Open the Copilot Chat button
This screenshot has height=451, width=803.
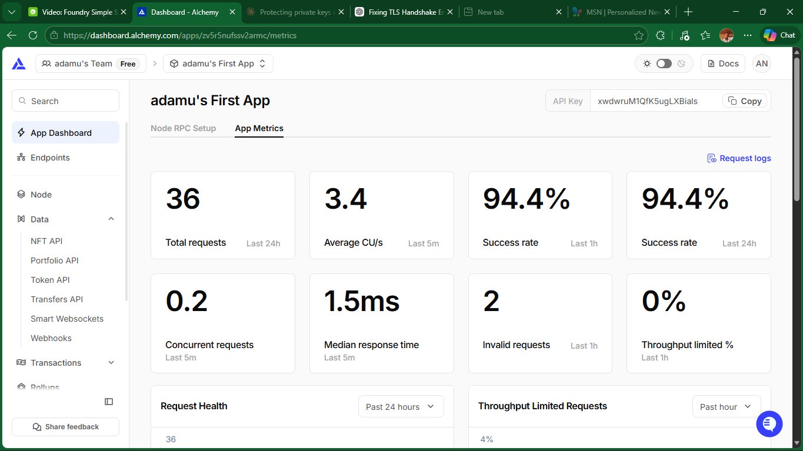pos(779,35)
